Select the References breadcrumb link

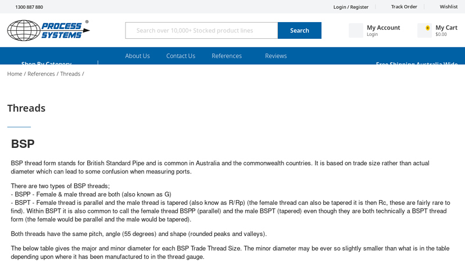point(41,74)
